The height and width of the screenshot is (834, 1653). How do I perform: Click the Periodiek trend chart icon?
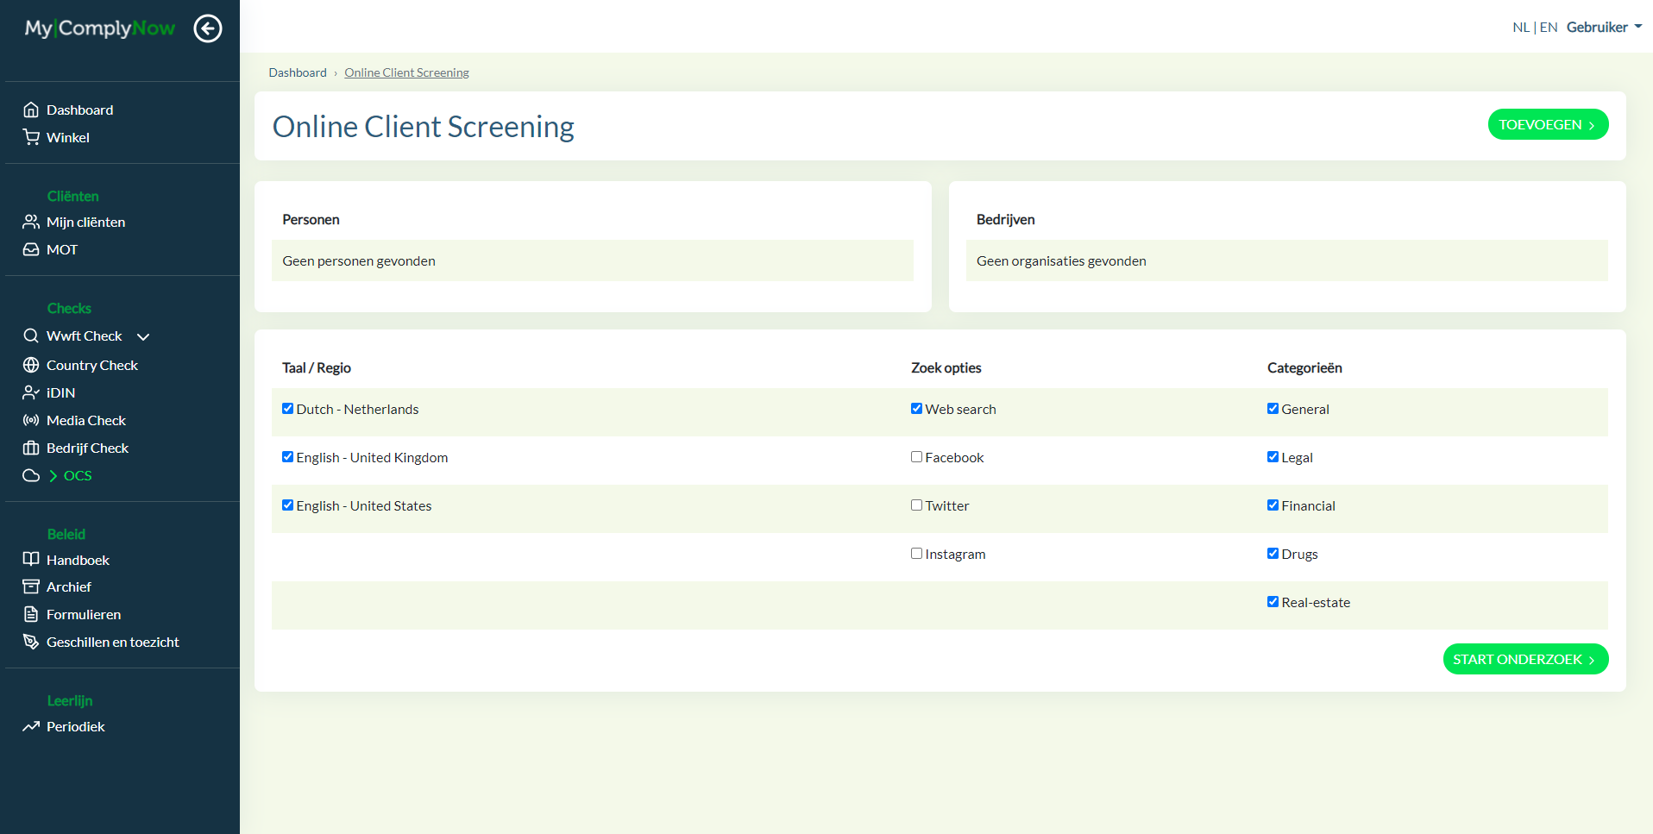tap(31, 726)
